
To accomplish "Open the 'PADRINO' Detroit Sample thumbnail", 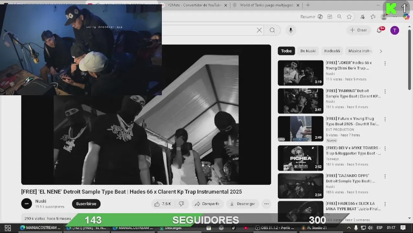I will [x=301, y=101].
